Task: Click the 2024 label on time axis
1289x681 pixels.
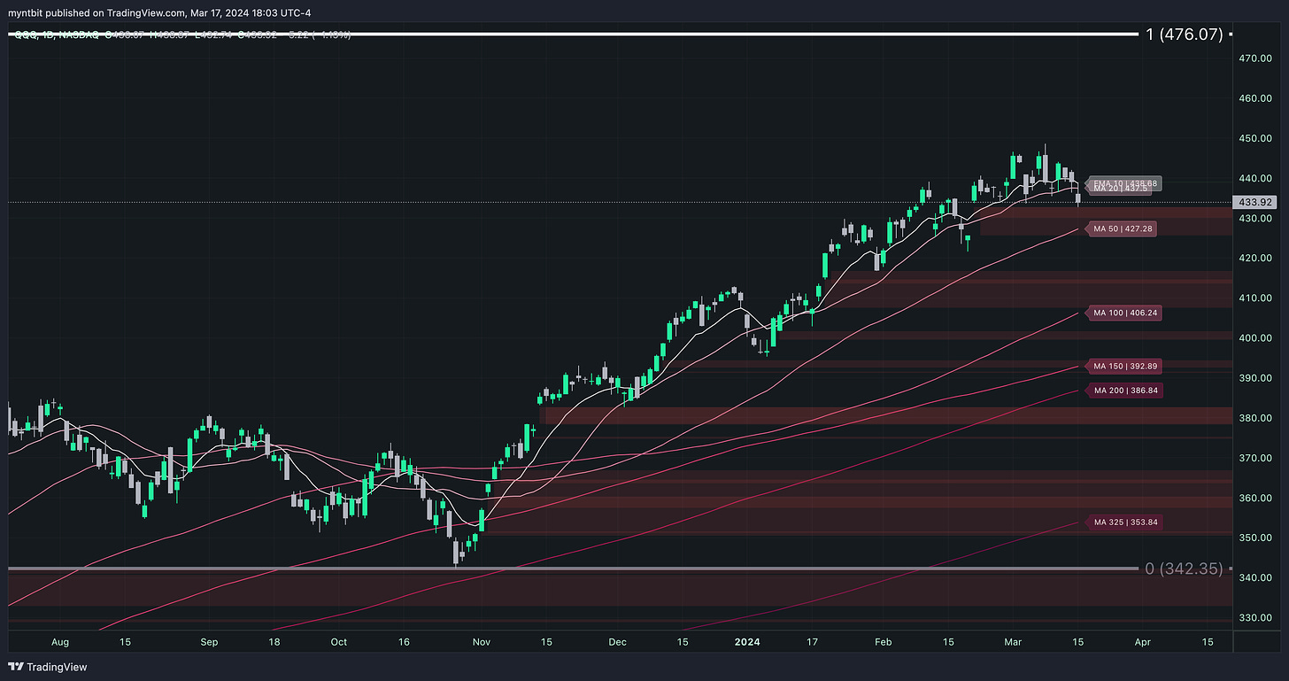Action: click(x=746, y=640)
